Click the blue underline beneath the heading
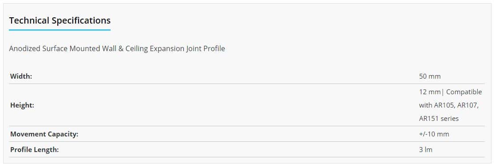This screenshot has width=496, height=168. 60,30
